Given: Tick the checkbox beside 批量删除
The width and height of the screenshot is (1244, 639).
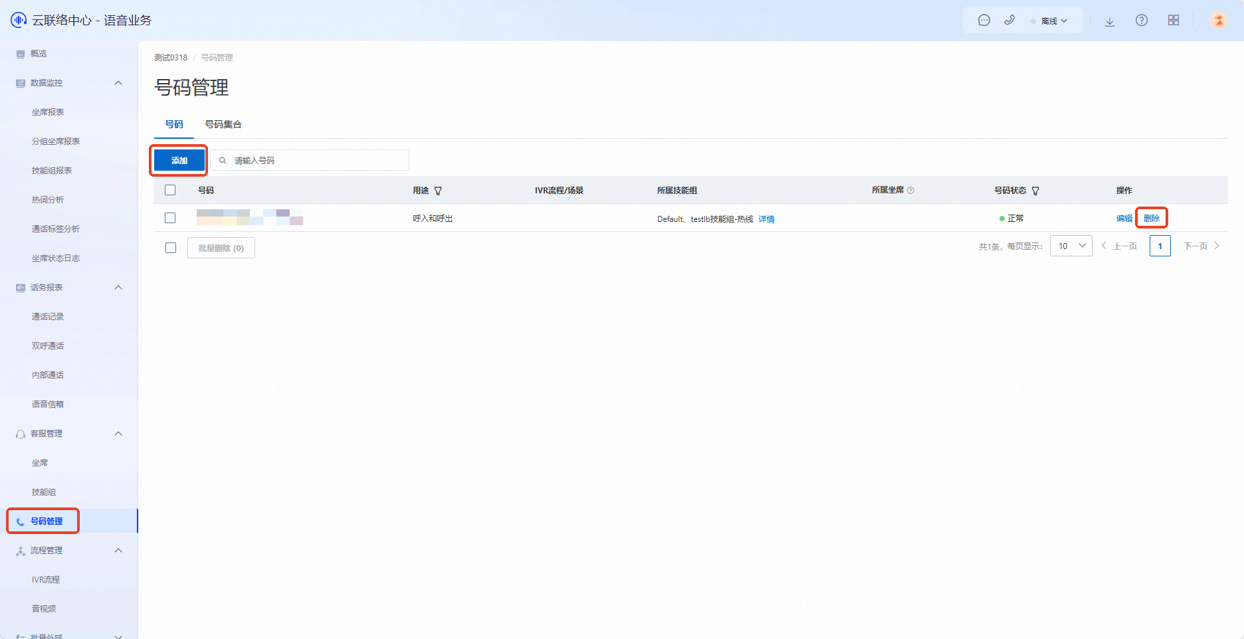Looking at the screenshot, I should click(x=171, y=248).
